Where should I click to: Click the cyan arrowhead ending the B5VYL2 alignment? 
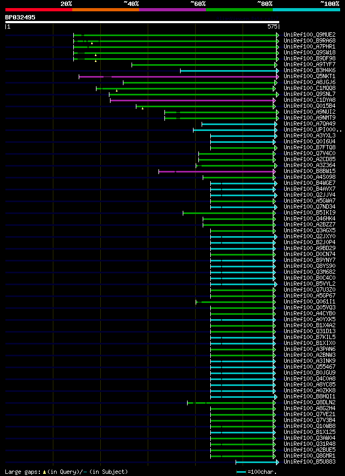(276, 284)
